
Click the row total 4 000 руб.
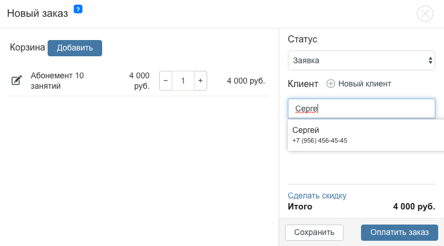[x=246, y=81]
